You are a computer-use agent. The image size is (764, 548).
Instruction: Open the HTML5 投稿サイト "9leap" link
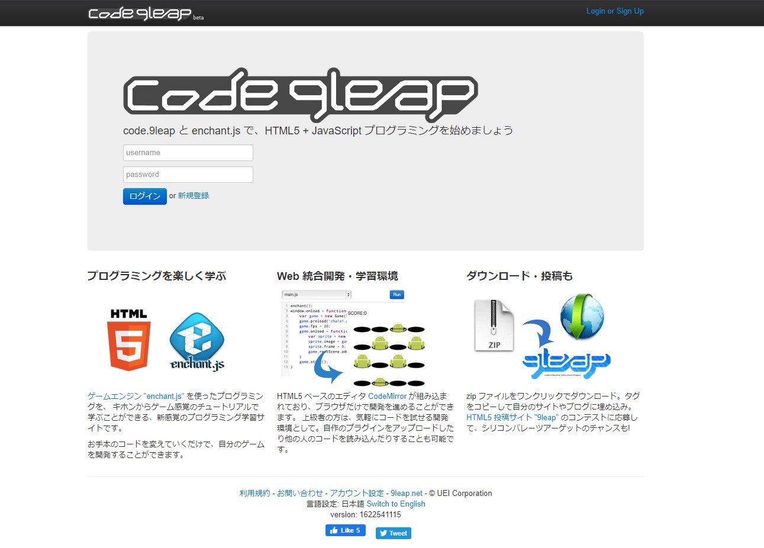(512, 417)
